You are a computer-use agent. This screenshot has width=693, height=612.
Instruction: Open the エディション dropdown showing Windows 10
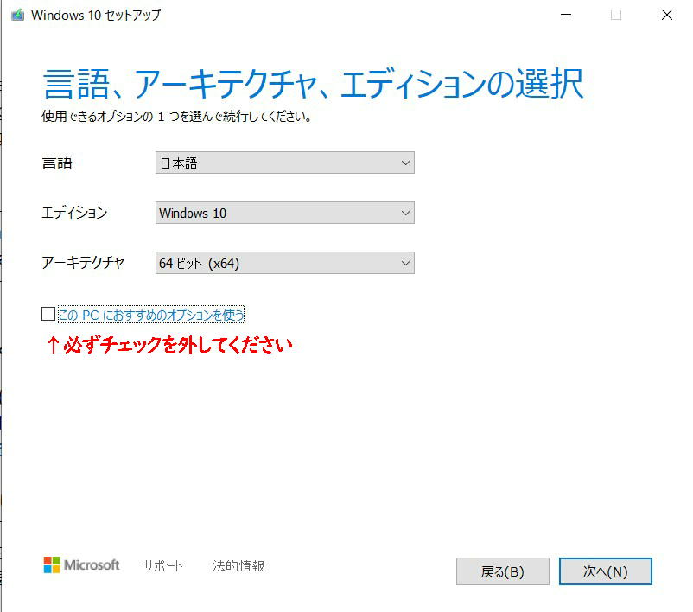[x=284, y=213]
